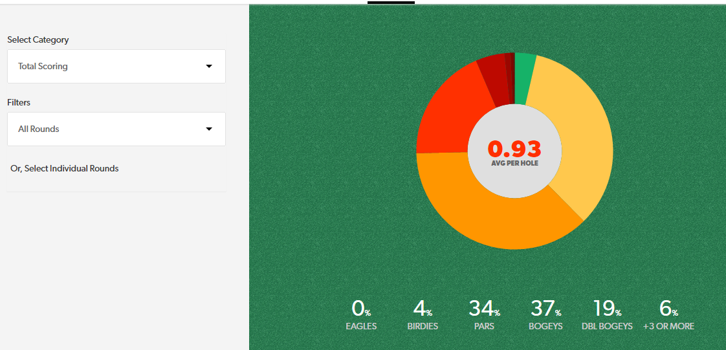Click the 6% +3 or More statistic

point(668,315)
